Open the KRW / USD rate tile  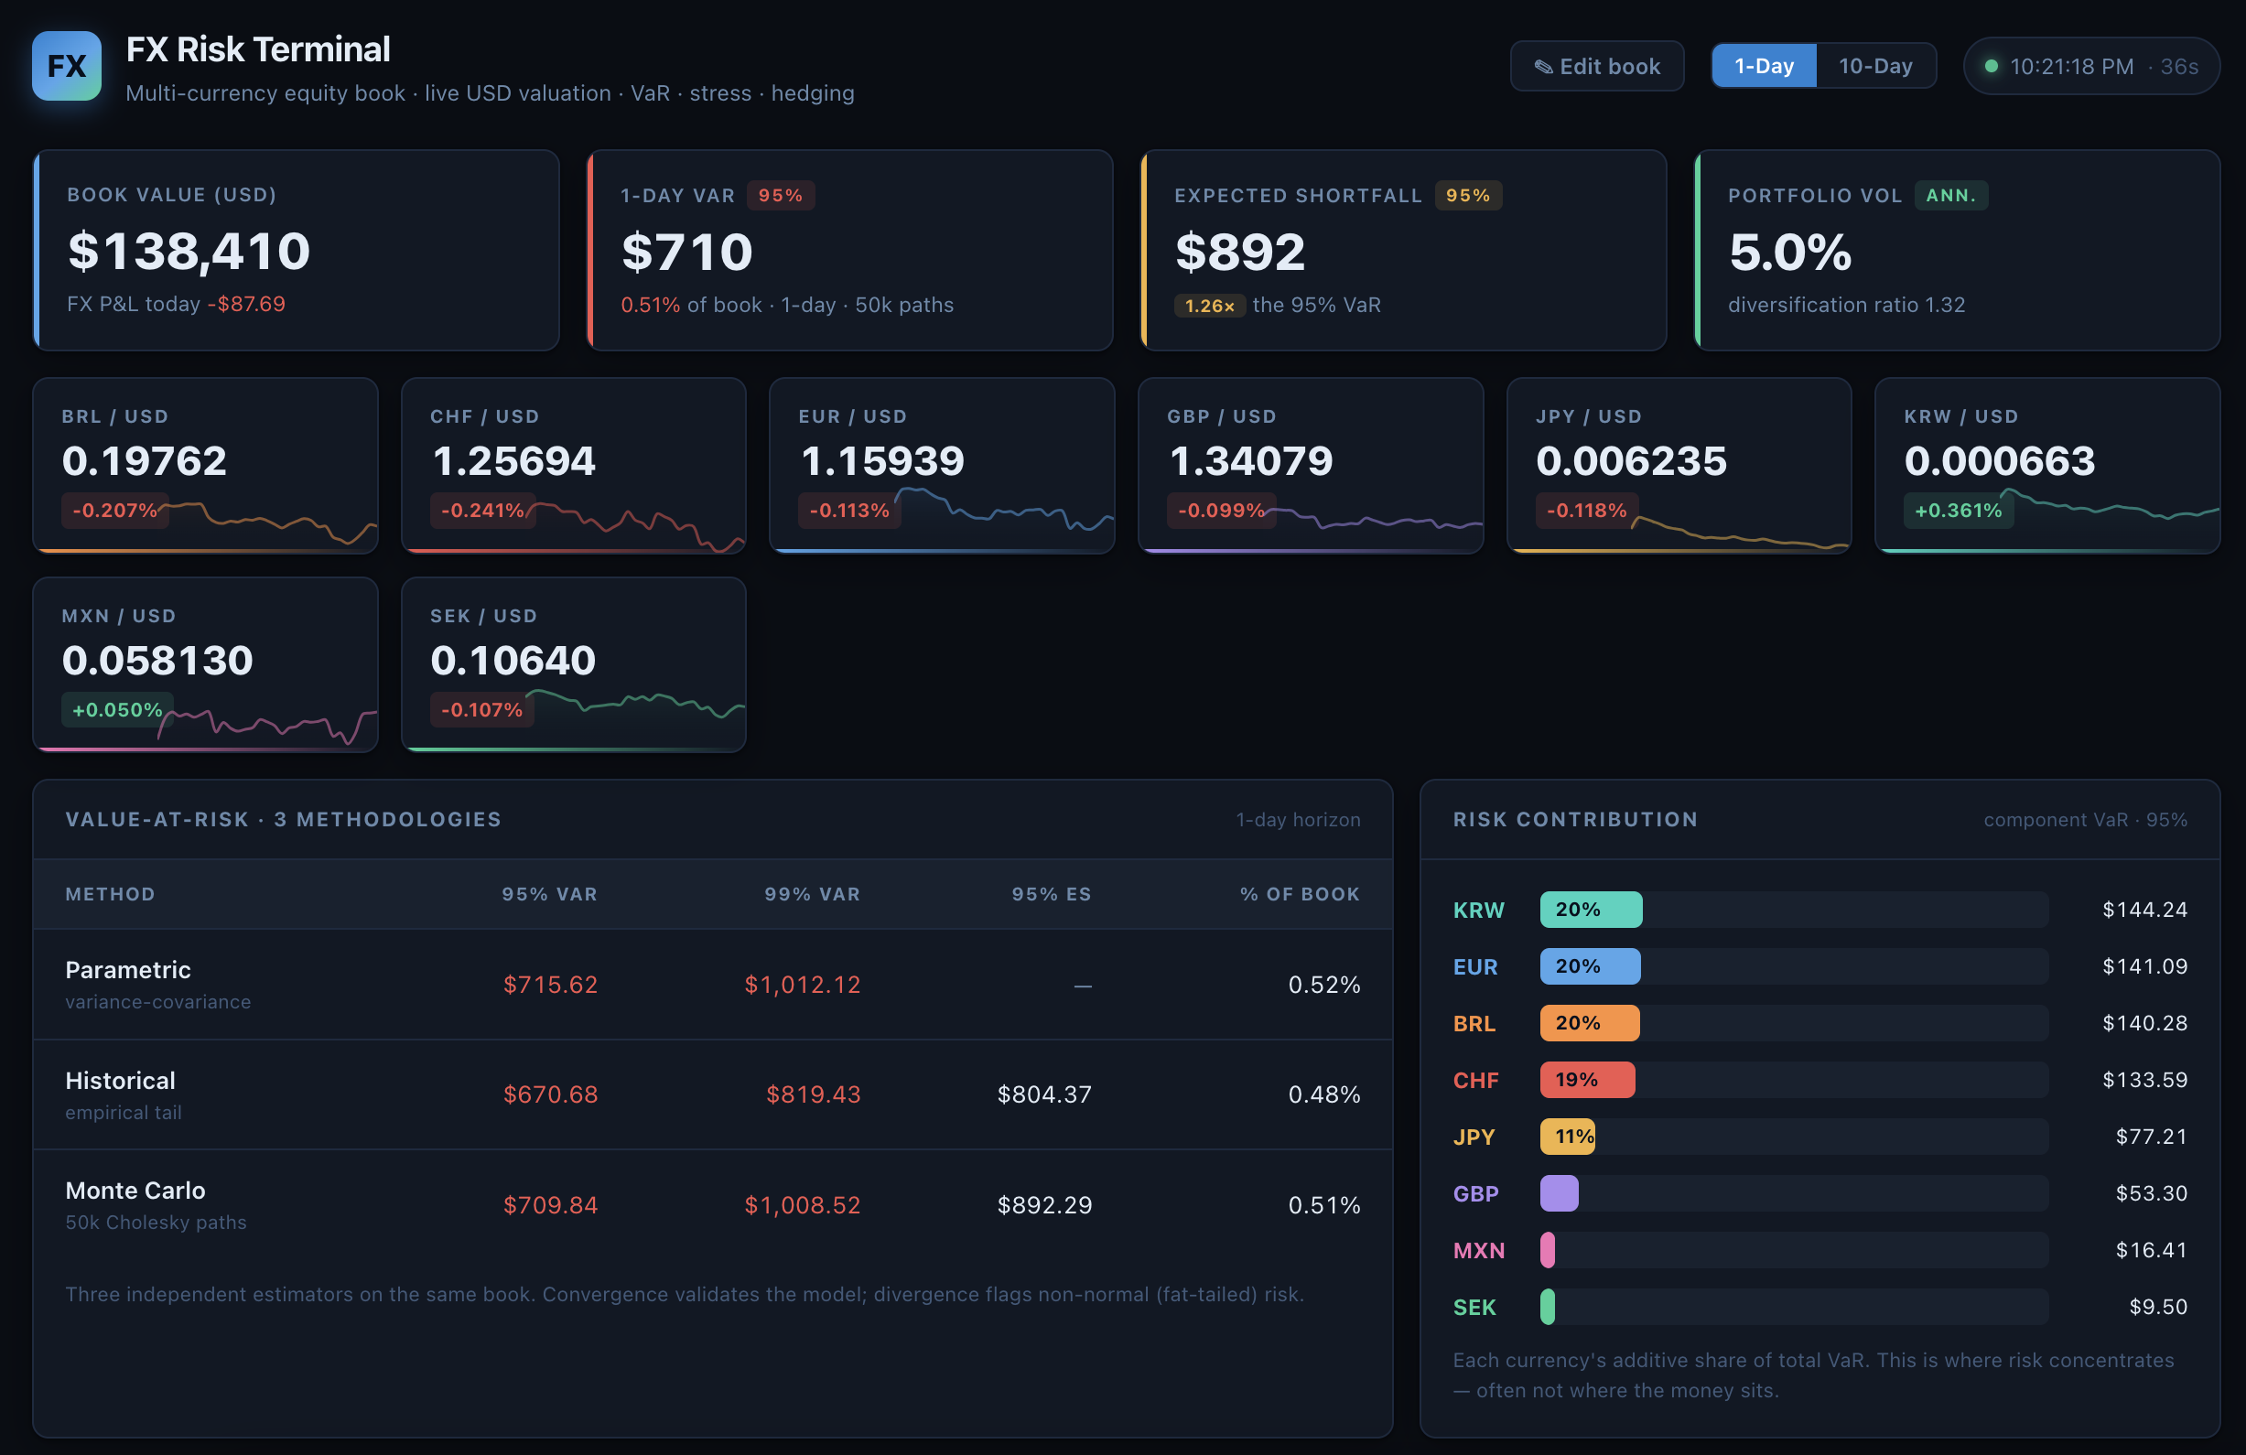[2047, 465]
